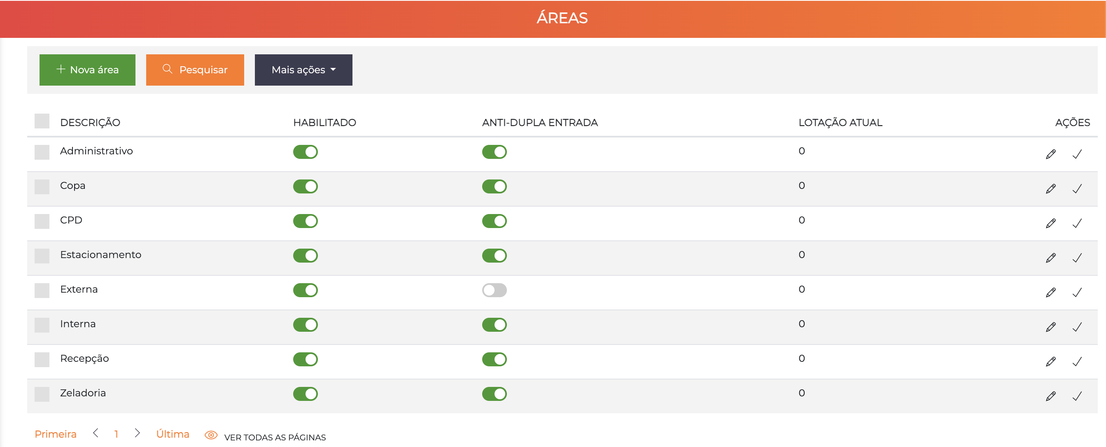The height and width of the screenshot is (447, 1106).
Task: Check the select-all checkbox in header
Action: point(42,121)
